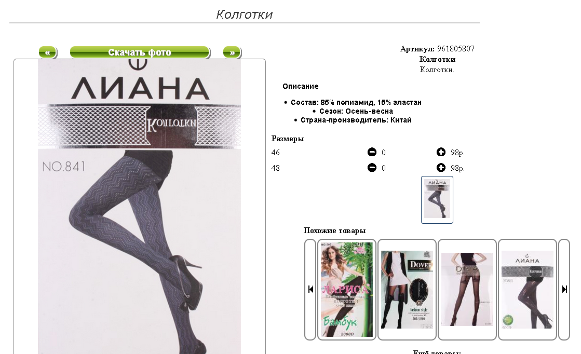This screenshot has width=581, height=354.
Task: Download the photo with Скачать фото
Action: coord(140,52)
